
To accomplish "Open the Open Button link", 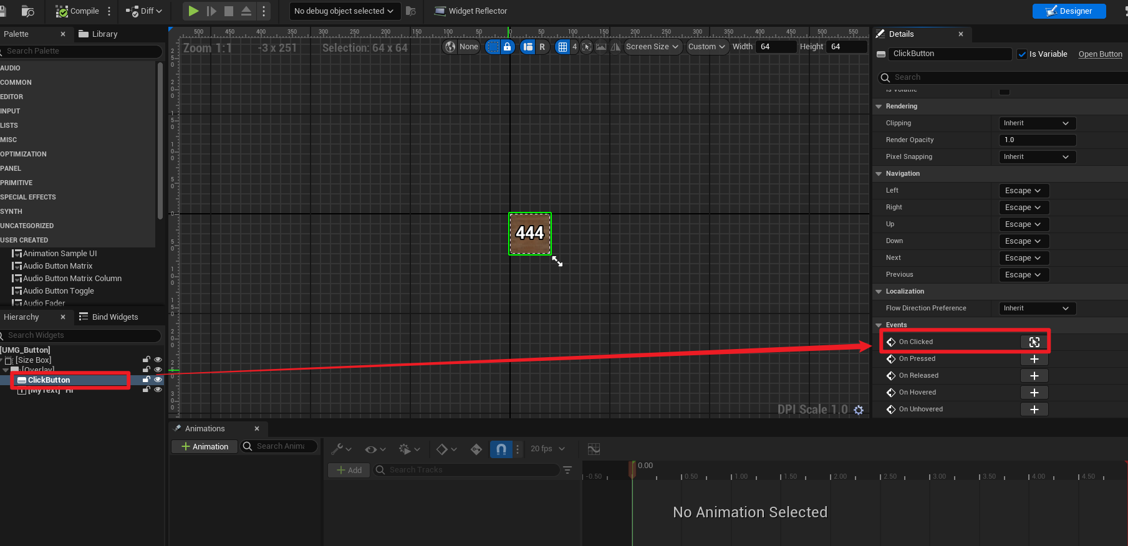I will [1101, 54].
